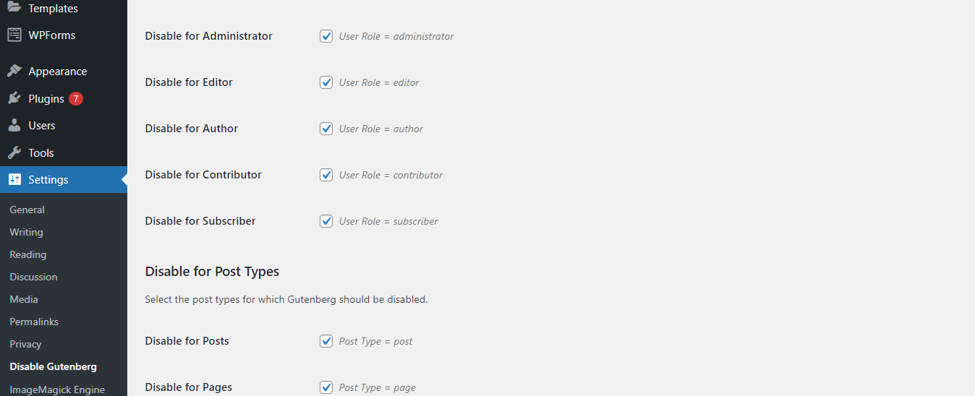Select Disable Gutenberg submenu entry
The height and width of the screenshot is (396, 975).
coord(53,366)
